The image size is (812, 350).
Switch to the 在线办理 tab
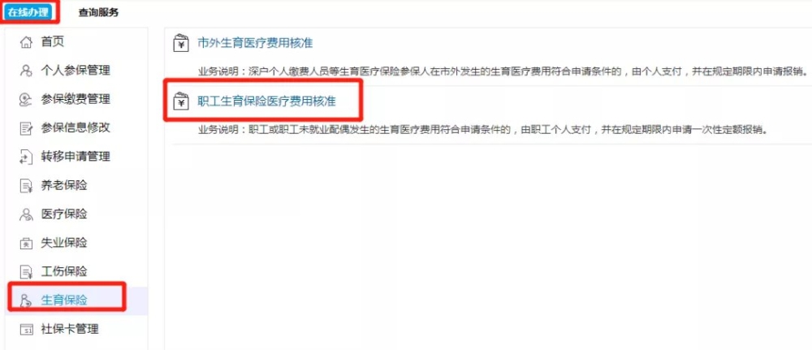[x=28, y=12]
